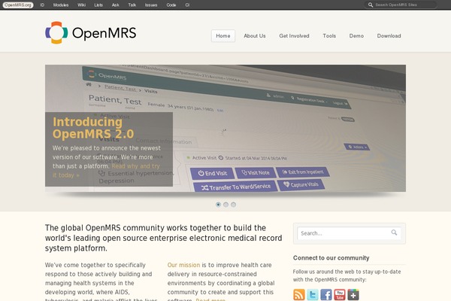
Task: Open the About Us menu
Action: tap(255, 35)
